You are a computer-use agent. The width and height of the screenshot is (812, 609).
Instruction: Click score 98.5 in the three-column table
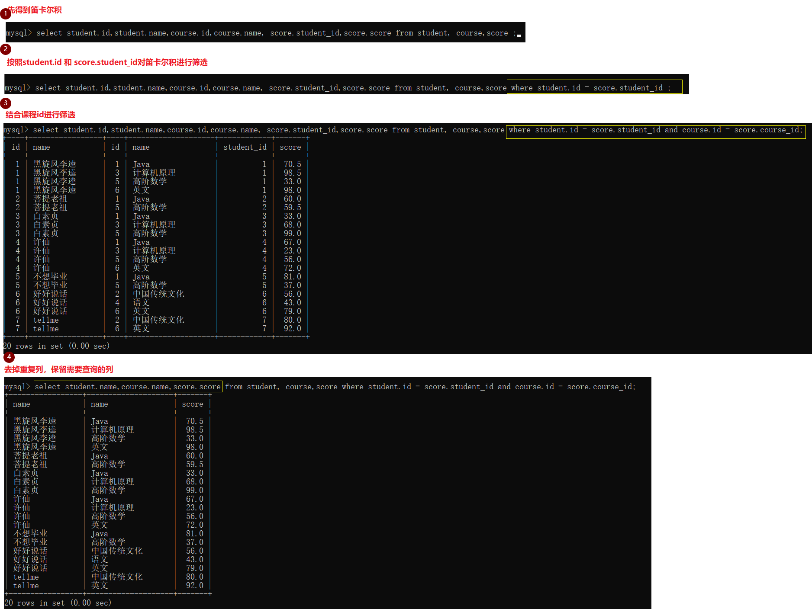coord(195,430)
